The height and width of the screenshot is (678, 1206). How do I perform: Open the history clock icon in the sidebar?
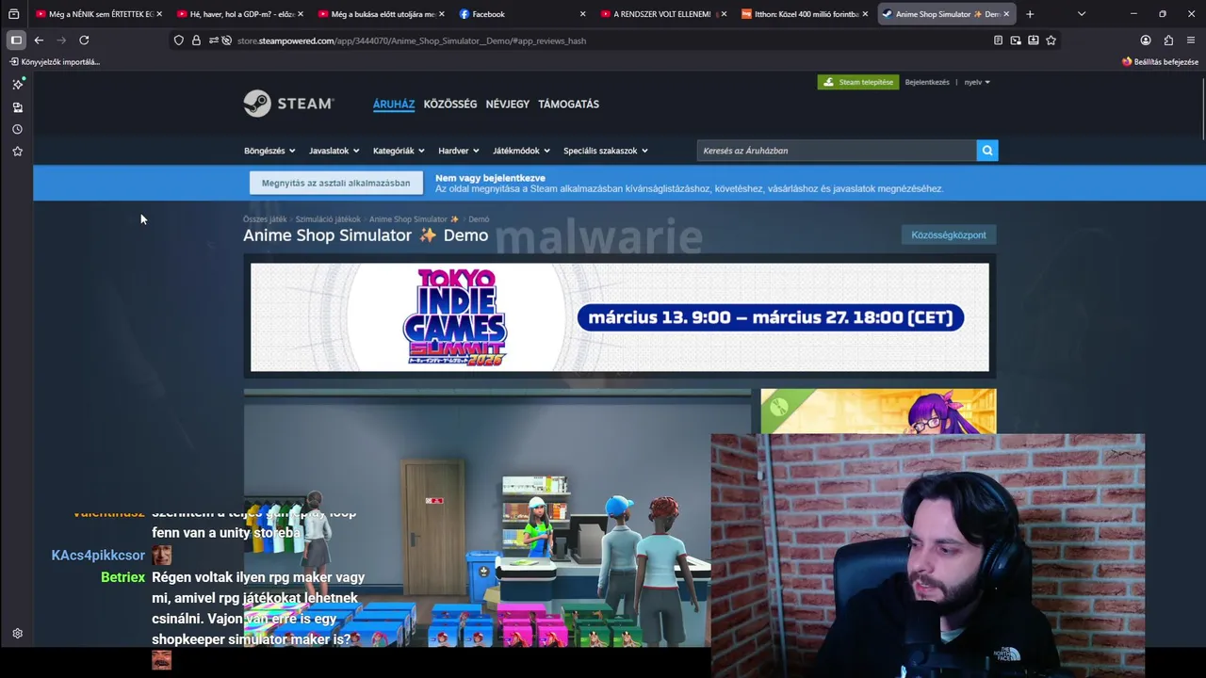(x=17, y=129)
